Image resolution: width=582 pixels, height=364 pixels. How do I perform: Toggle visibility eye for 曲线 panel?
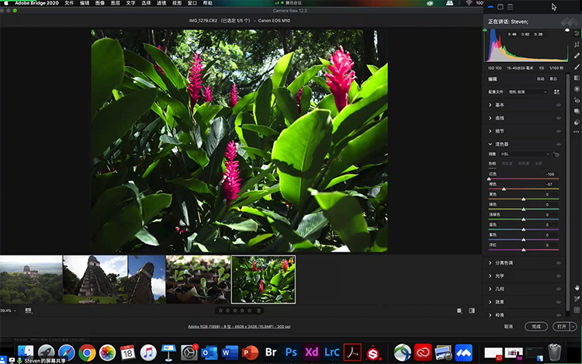click(558, 118)
